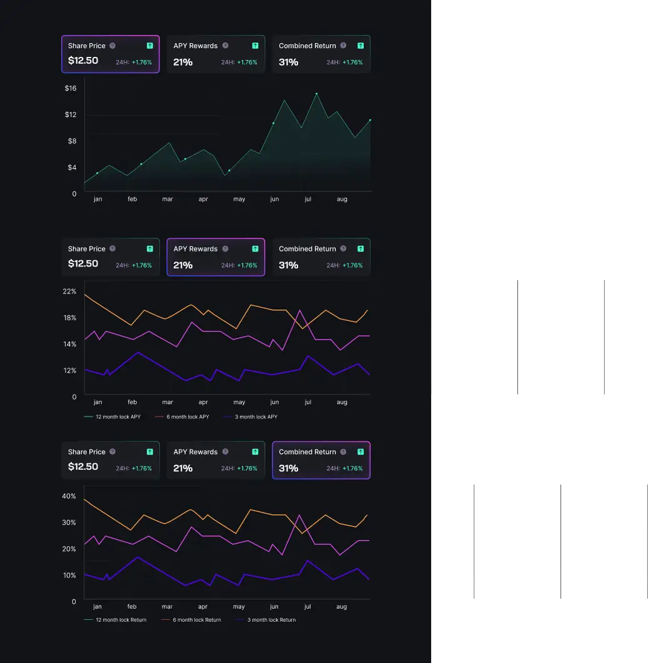Toggle the 3 month lock Return legend entry
The width and height of the screenshot is (648, 663).
(266, 620)
